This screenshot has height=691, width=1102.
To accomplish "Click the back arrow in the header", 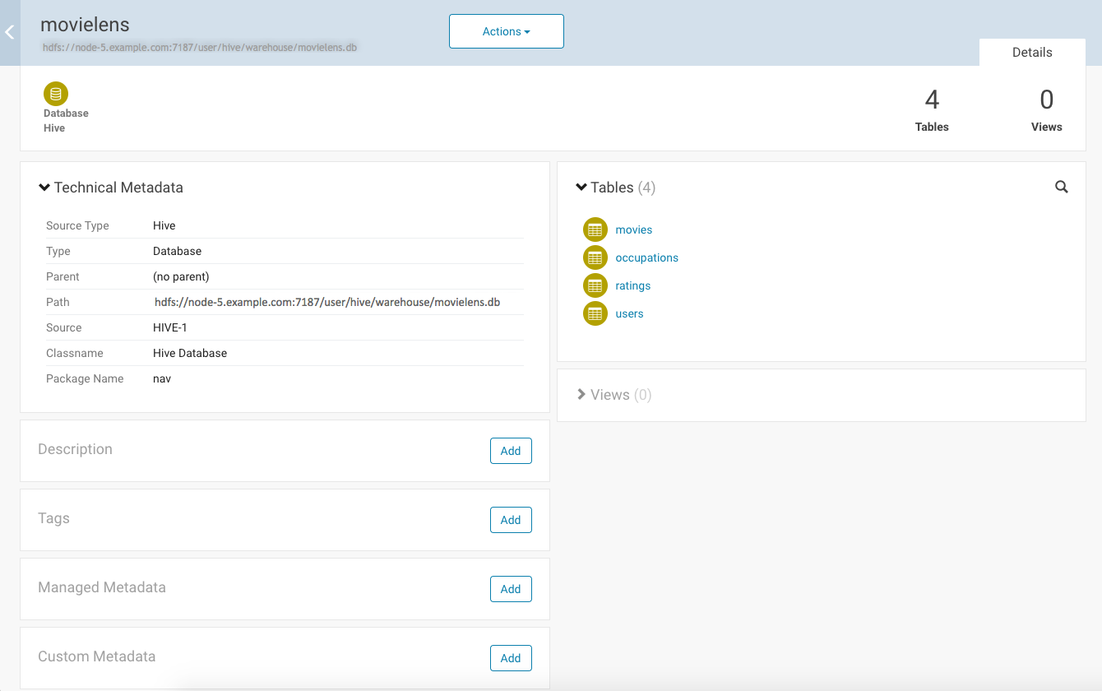I will pos(10,33).
